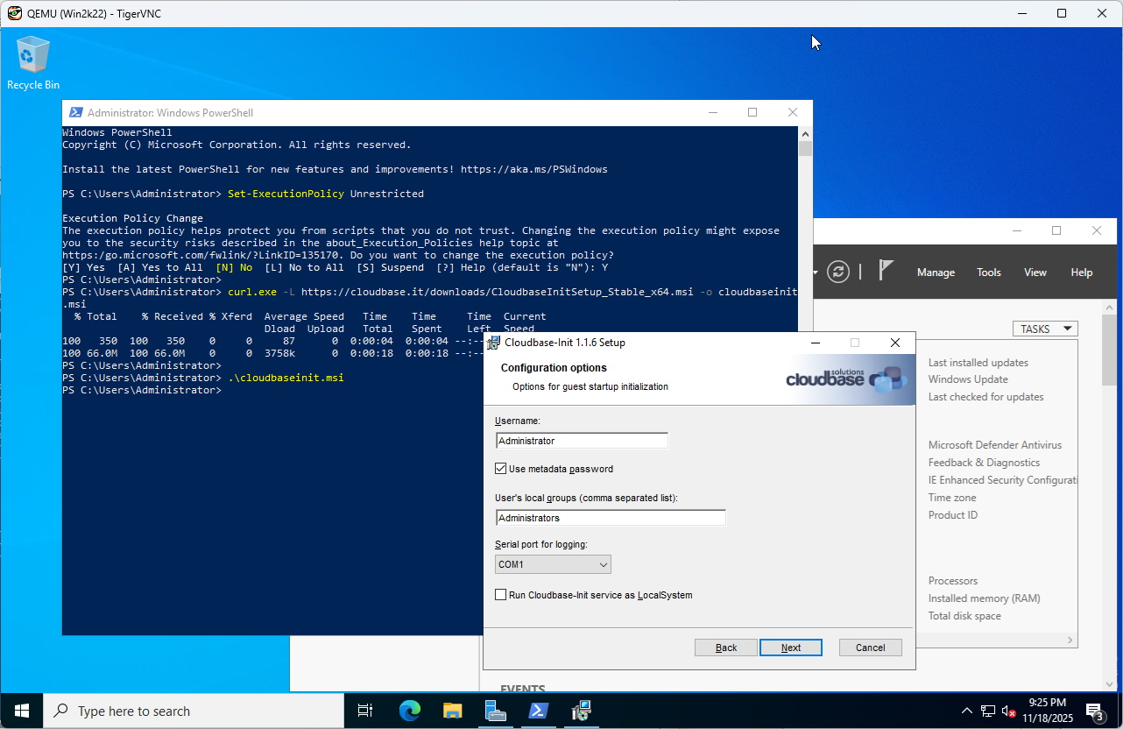Click the Back button in the setup wizard

(x=726, y=648)
